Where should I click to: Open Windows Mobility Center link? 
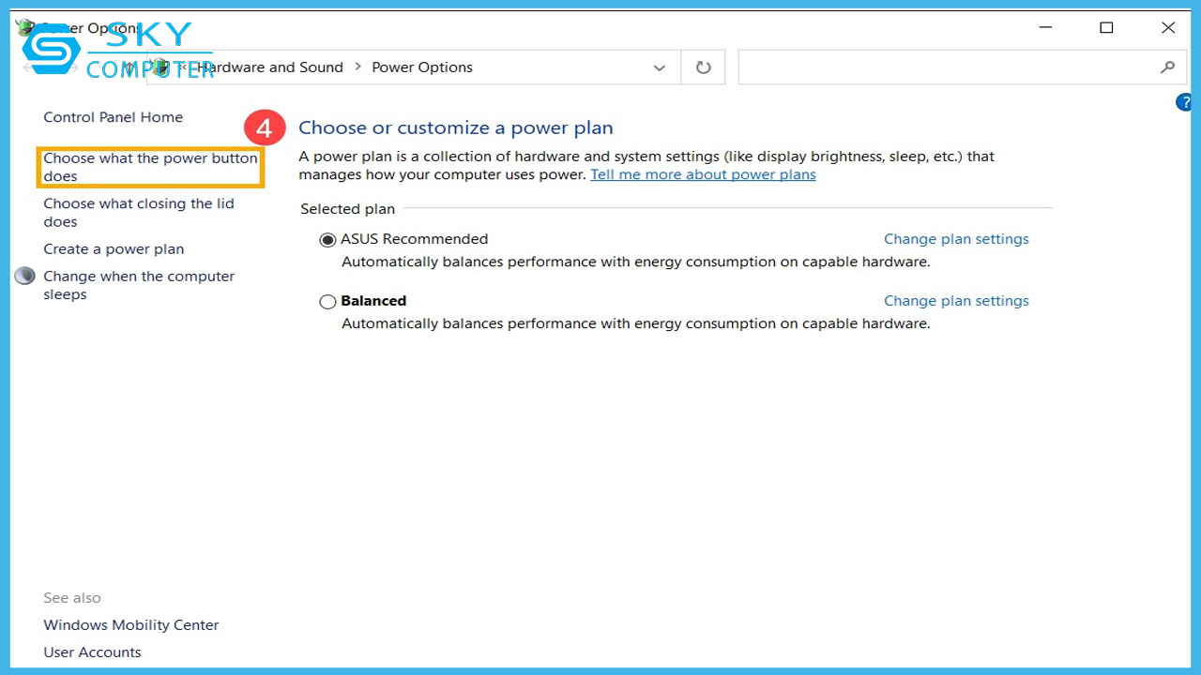tap(130, 625)
